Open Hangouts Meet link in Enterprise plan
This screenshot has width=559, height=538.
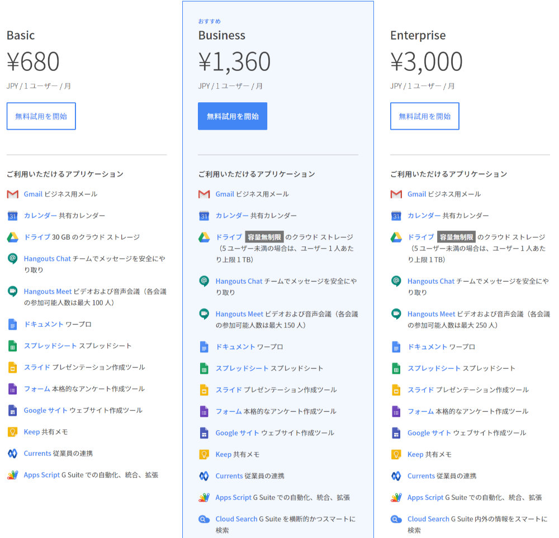click(x=432, y=314)
